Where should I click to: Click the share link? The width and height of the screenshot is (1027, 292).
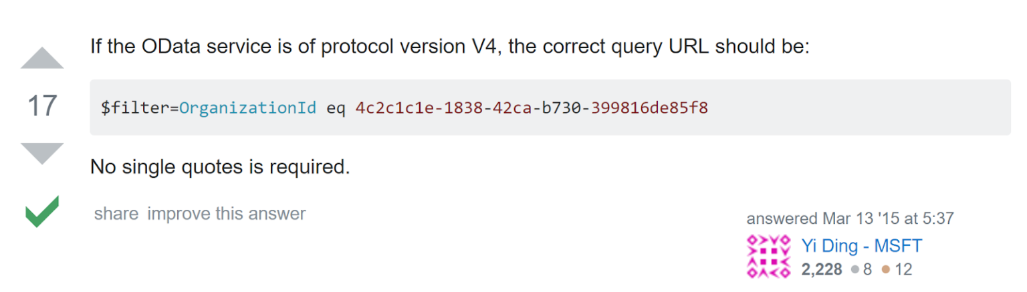116,214
